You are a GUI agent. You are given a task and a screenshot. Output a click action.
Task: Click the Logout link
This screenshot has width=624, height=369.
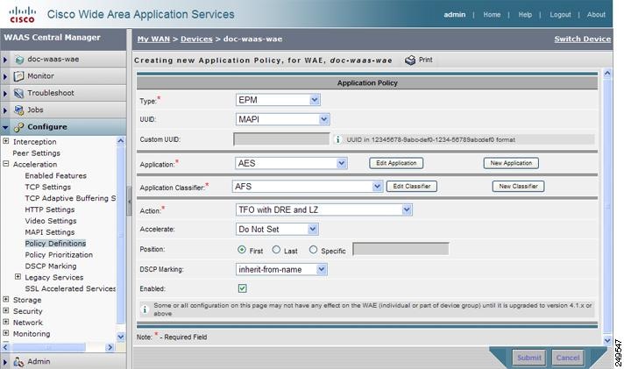[560, 15]
